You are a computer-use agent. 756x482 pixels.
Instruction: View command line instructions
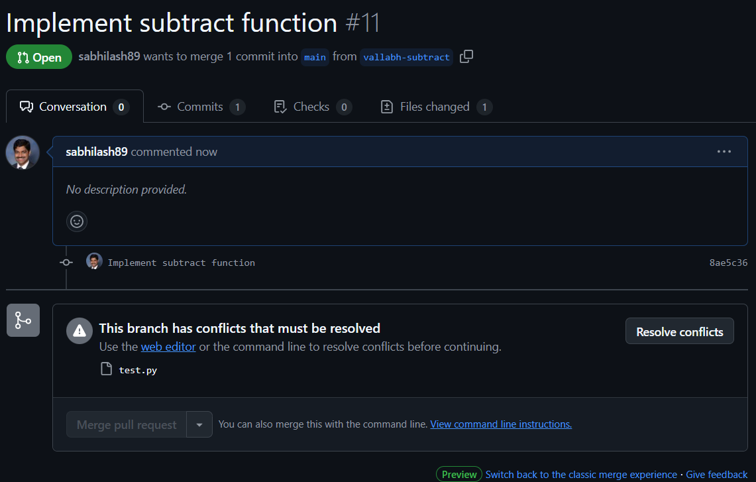501,424
